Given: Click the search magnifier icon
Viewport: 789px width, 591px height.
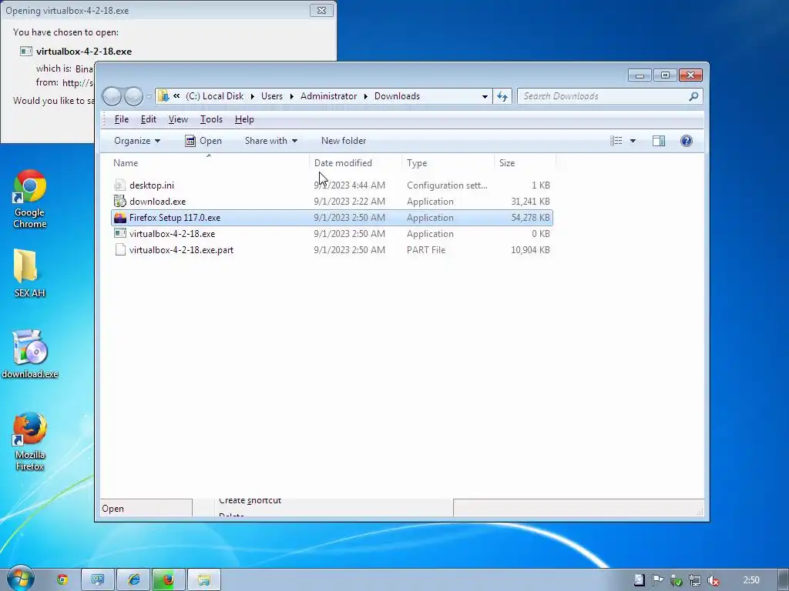Looking at the screenshot, I should (x=693, y=96).
